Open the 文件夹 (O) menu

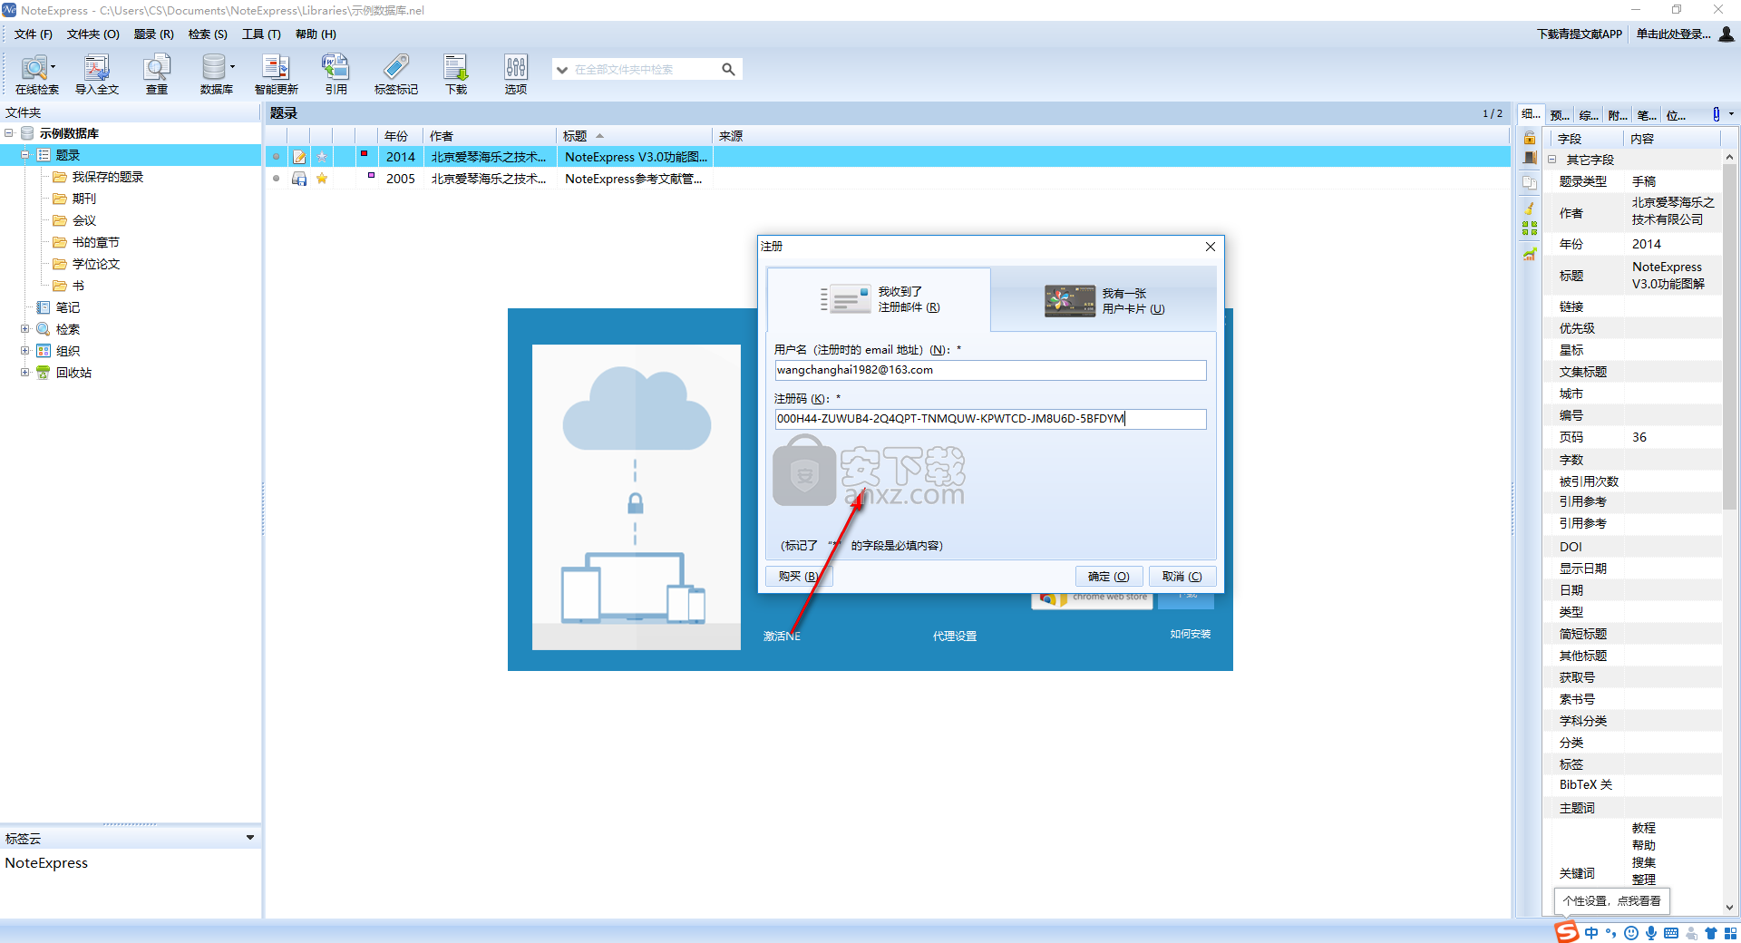pos(92,34)
